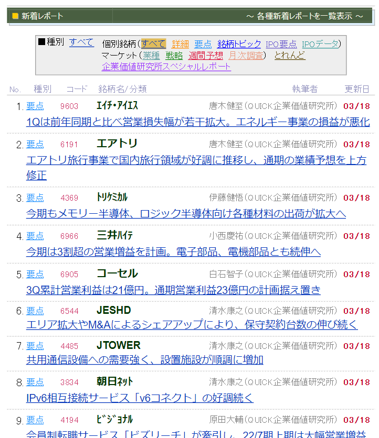Click the company name JTOWER
Screen dimensions: 379x438
[x=119, y=346]
